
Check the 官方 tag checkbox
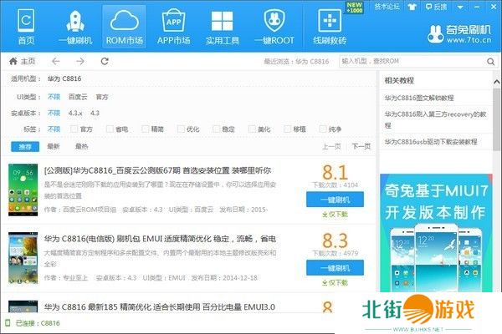click(74, 129)
